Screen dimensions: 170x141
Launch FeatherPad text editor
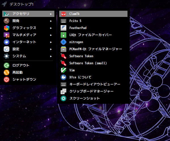[x=93, y=28]
